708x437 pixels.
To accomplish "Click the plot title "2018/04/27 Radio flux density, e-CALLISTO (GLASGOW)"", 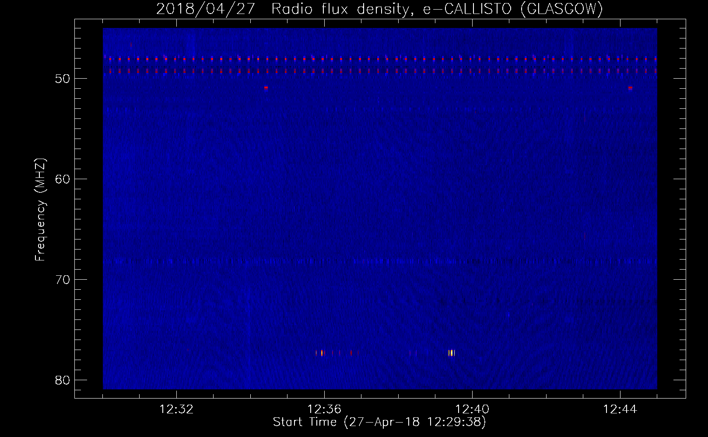I will (x=379, y=9).
